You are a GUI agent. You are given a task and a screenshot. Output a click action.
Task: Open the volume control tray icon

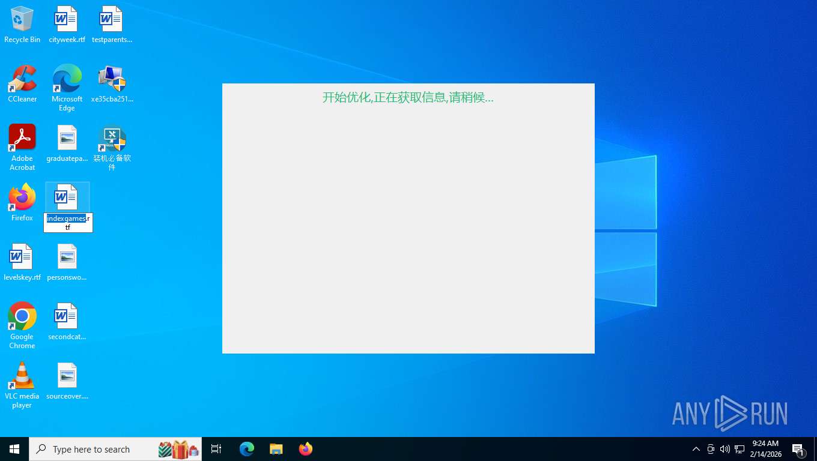[x=724, y=449]
